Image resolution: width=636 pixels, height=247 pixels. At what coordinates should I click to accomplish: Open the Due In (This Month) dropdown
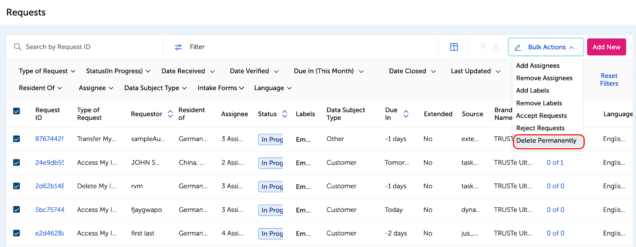(329, 71)
